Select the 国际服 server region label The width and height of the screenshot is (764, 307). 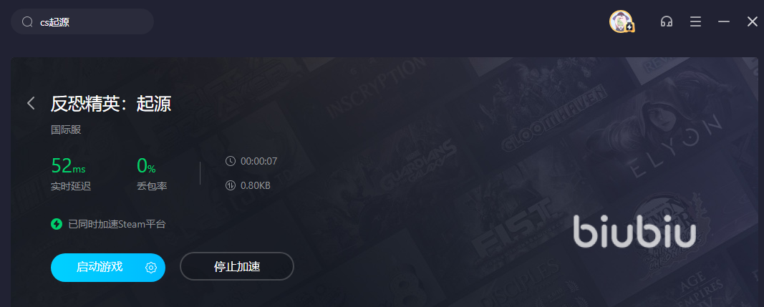[66, 130]
